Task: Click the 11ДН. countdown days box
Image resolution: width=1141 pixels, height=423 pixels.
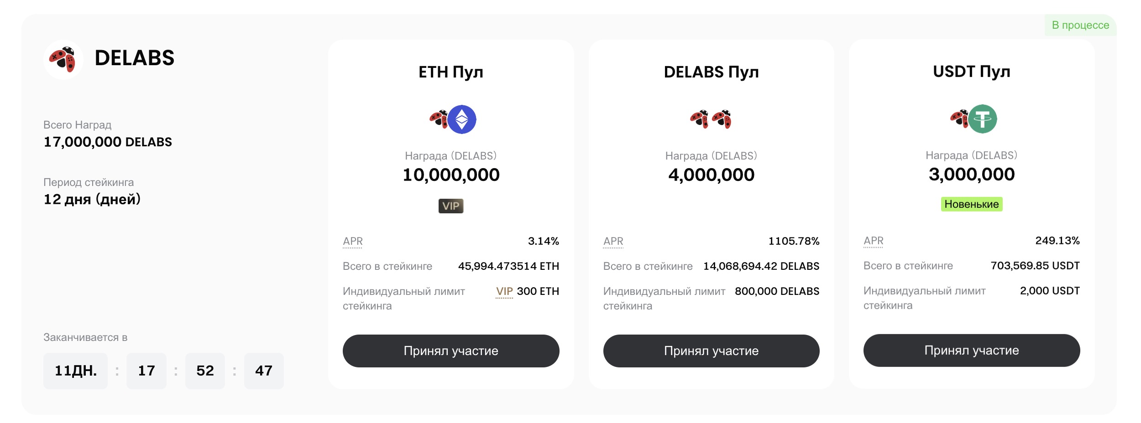Action: point(75,371)
